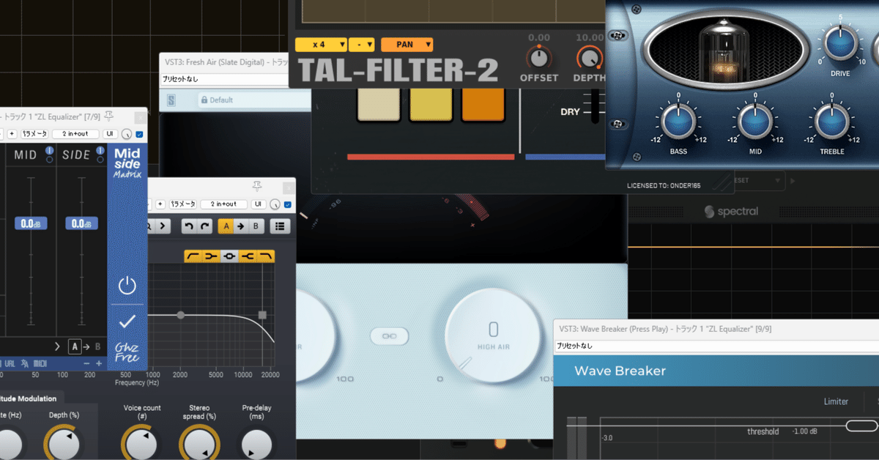This screenshot has width=879, height=460.
Task: Open the x 4 dropdown in TAL-Filter-2
Action: [x=321, y=45]
